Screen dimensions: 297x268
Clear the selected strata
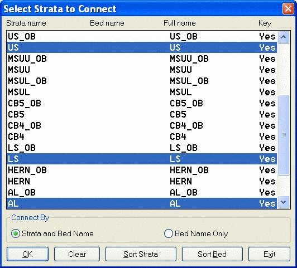pyautogui.click(x=77, y=254)
